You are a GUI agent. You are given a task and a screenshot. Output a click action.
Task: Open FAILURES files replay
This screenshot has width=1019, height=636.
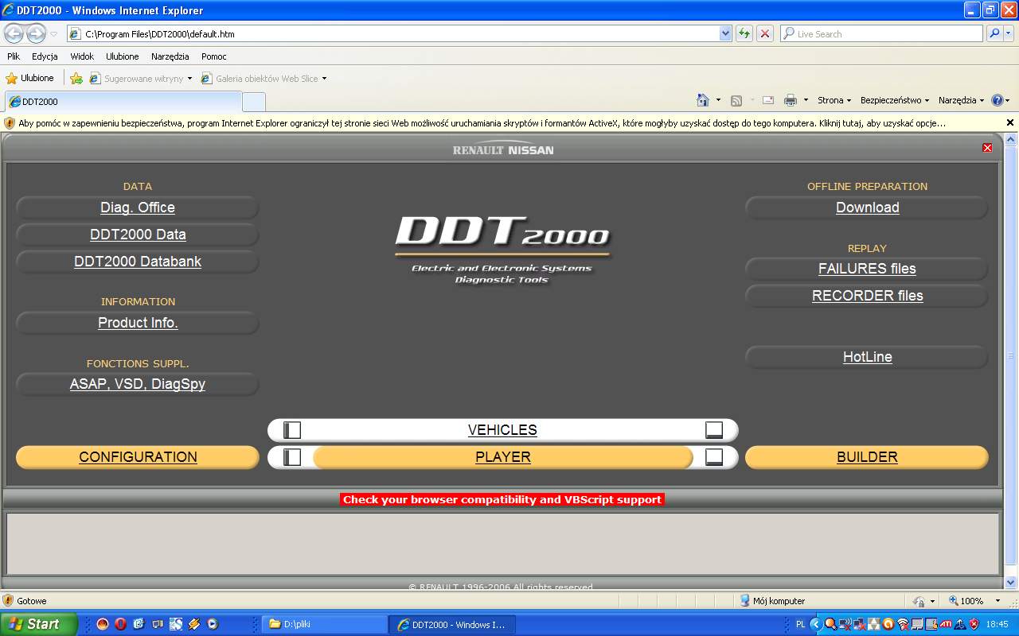coord(867,269)
